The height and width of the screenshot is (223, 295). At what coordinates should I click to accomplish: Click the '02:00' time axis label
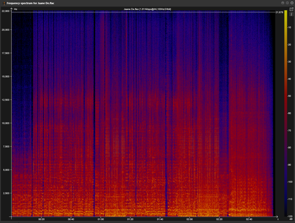189,219
